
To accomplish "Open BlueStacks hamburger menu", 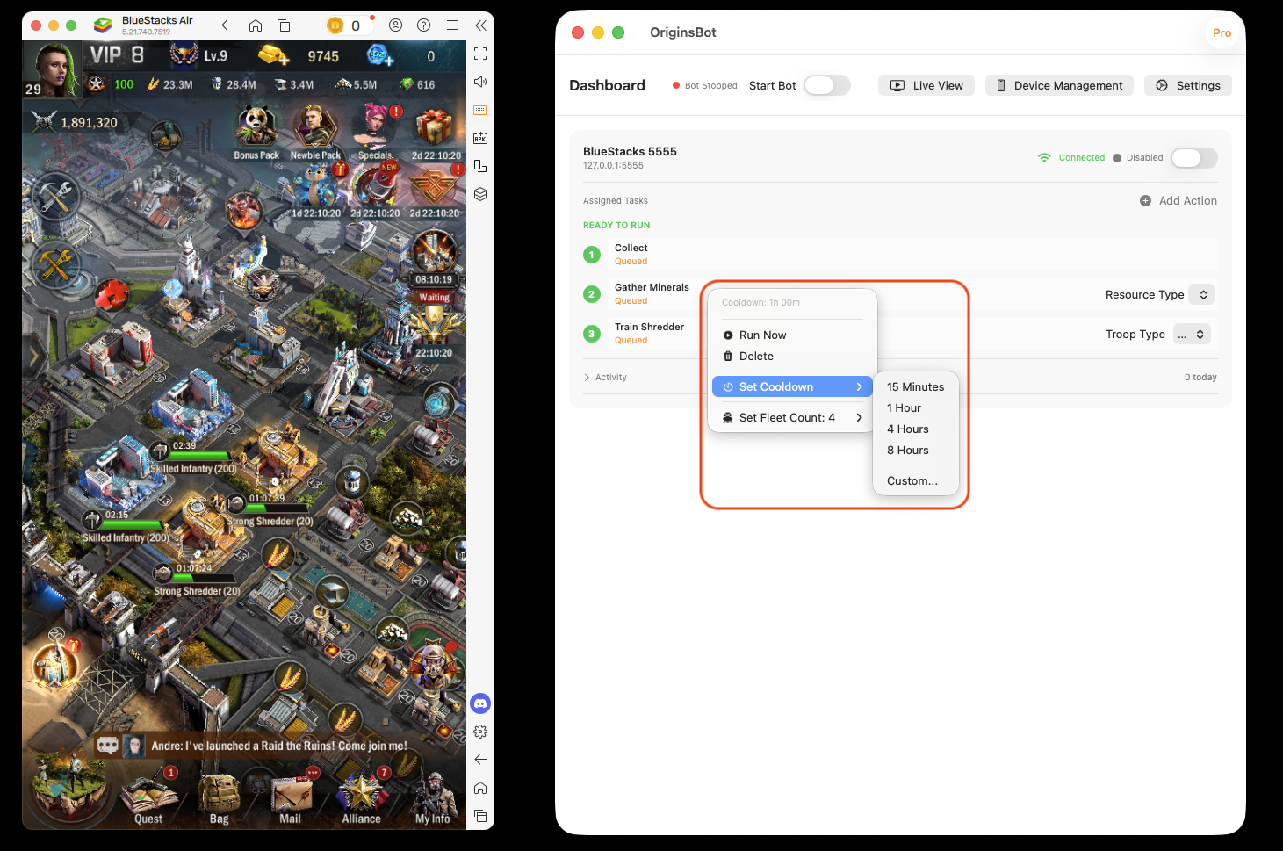I will 452,25.
